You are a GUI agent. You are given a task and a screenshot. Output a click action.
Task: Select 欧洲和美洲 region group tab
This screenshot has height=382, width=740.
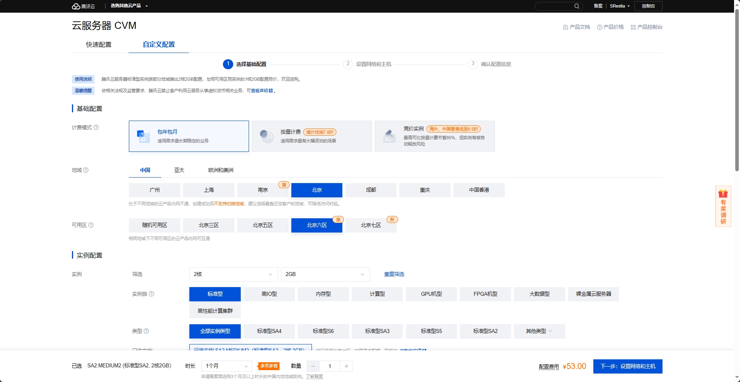(221, 170)
